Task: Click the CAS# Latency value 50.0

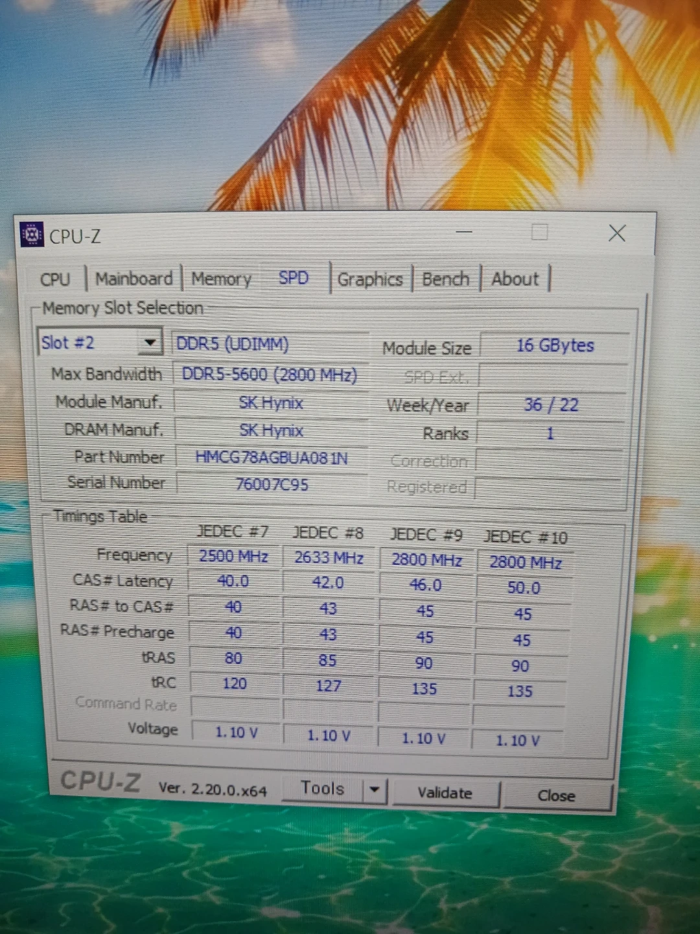Action: coord(524,588)
